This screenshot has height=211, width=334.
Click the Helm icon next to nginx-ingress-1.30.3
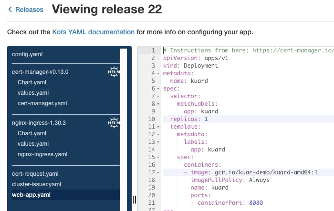[114, 123]
